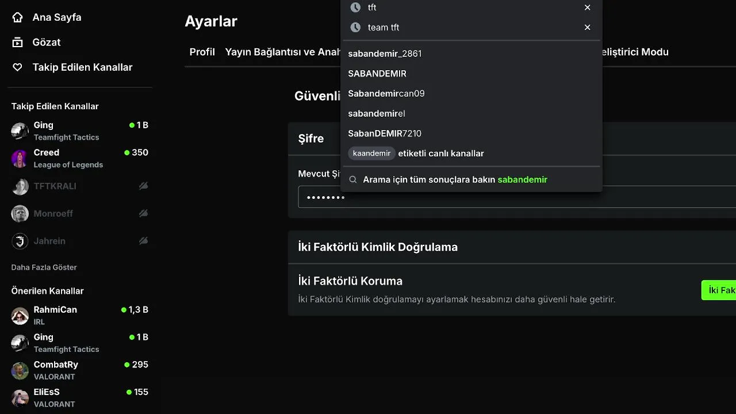Viewport: 736px width, 414px height.
Task: Click the magnifier icon in search results row
Action: [353, 179]
